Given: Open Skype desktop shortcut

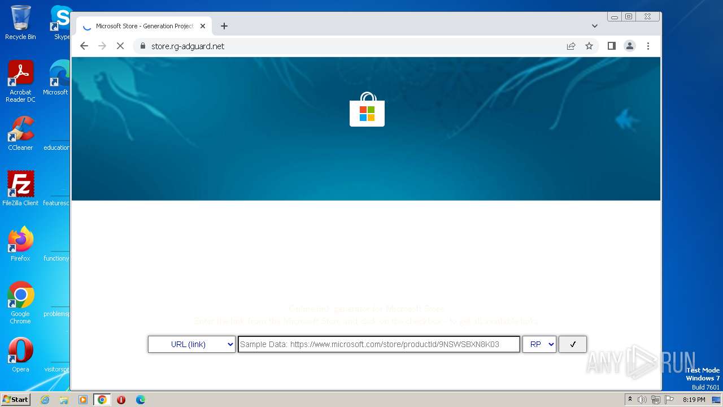Looking at the screenshot, I should point(60,23).
